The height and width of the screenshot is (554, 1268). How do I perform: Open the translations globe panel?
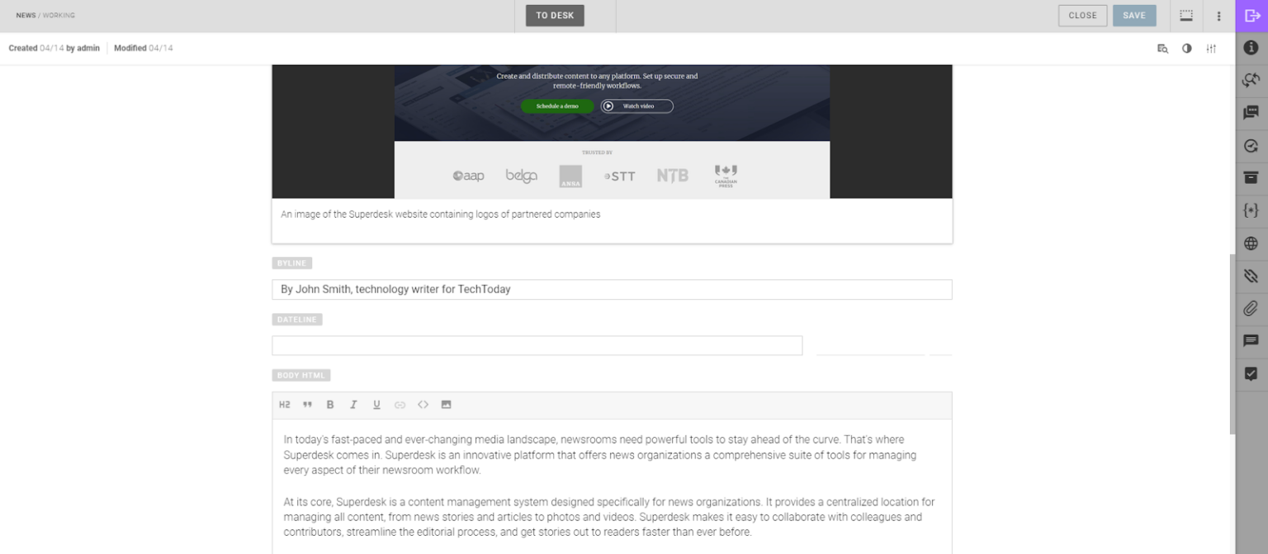point(1251,242)
